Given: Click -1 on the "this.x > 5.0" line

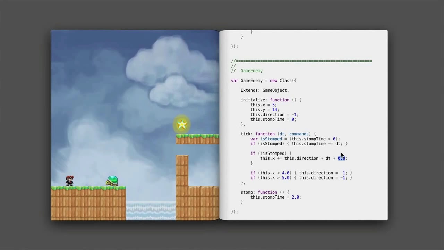Looking at the screenshot, I should tap(343, 178).
